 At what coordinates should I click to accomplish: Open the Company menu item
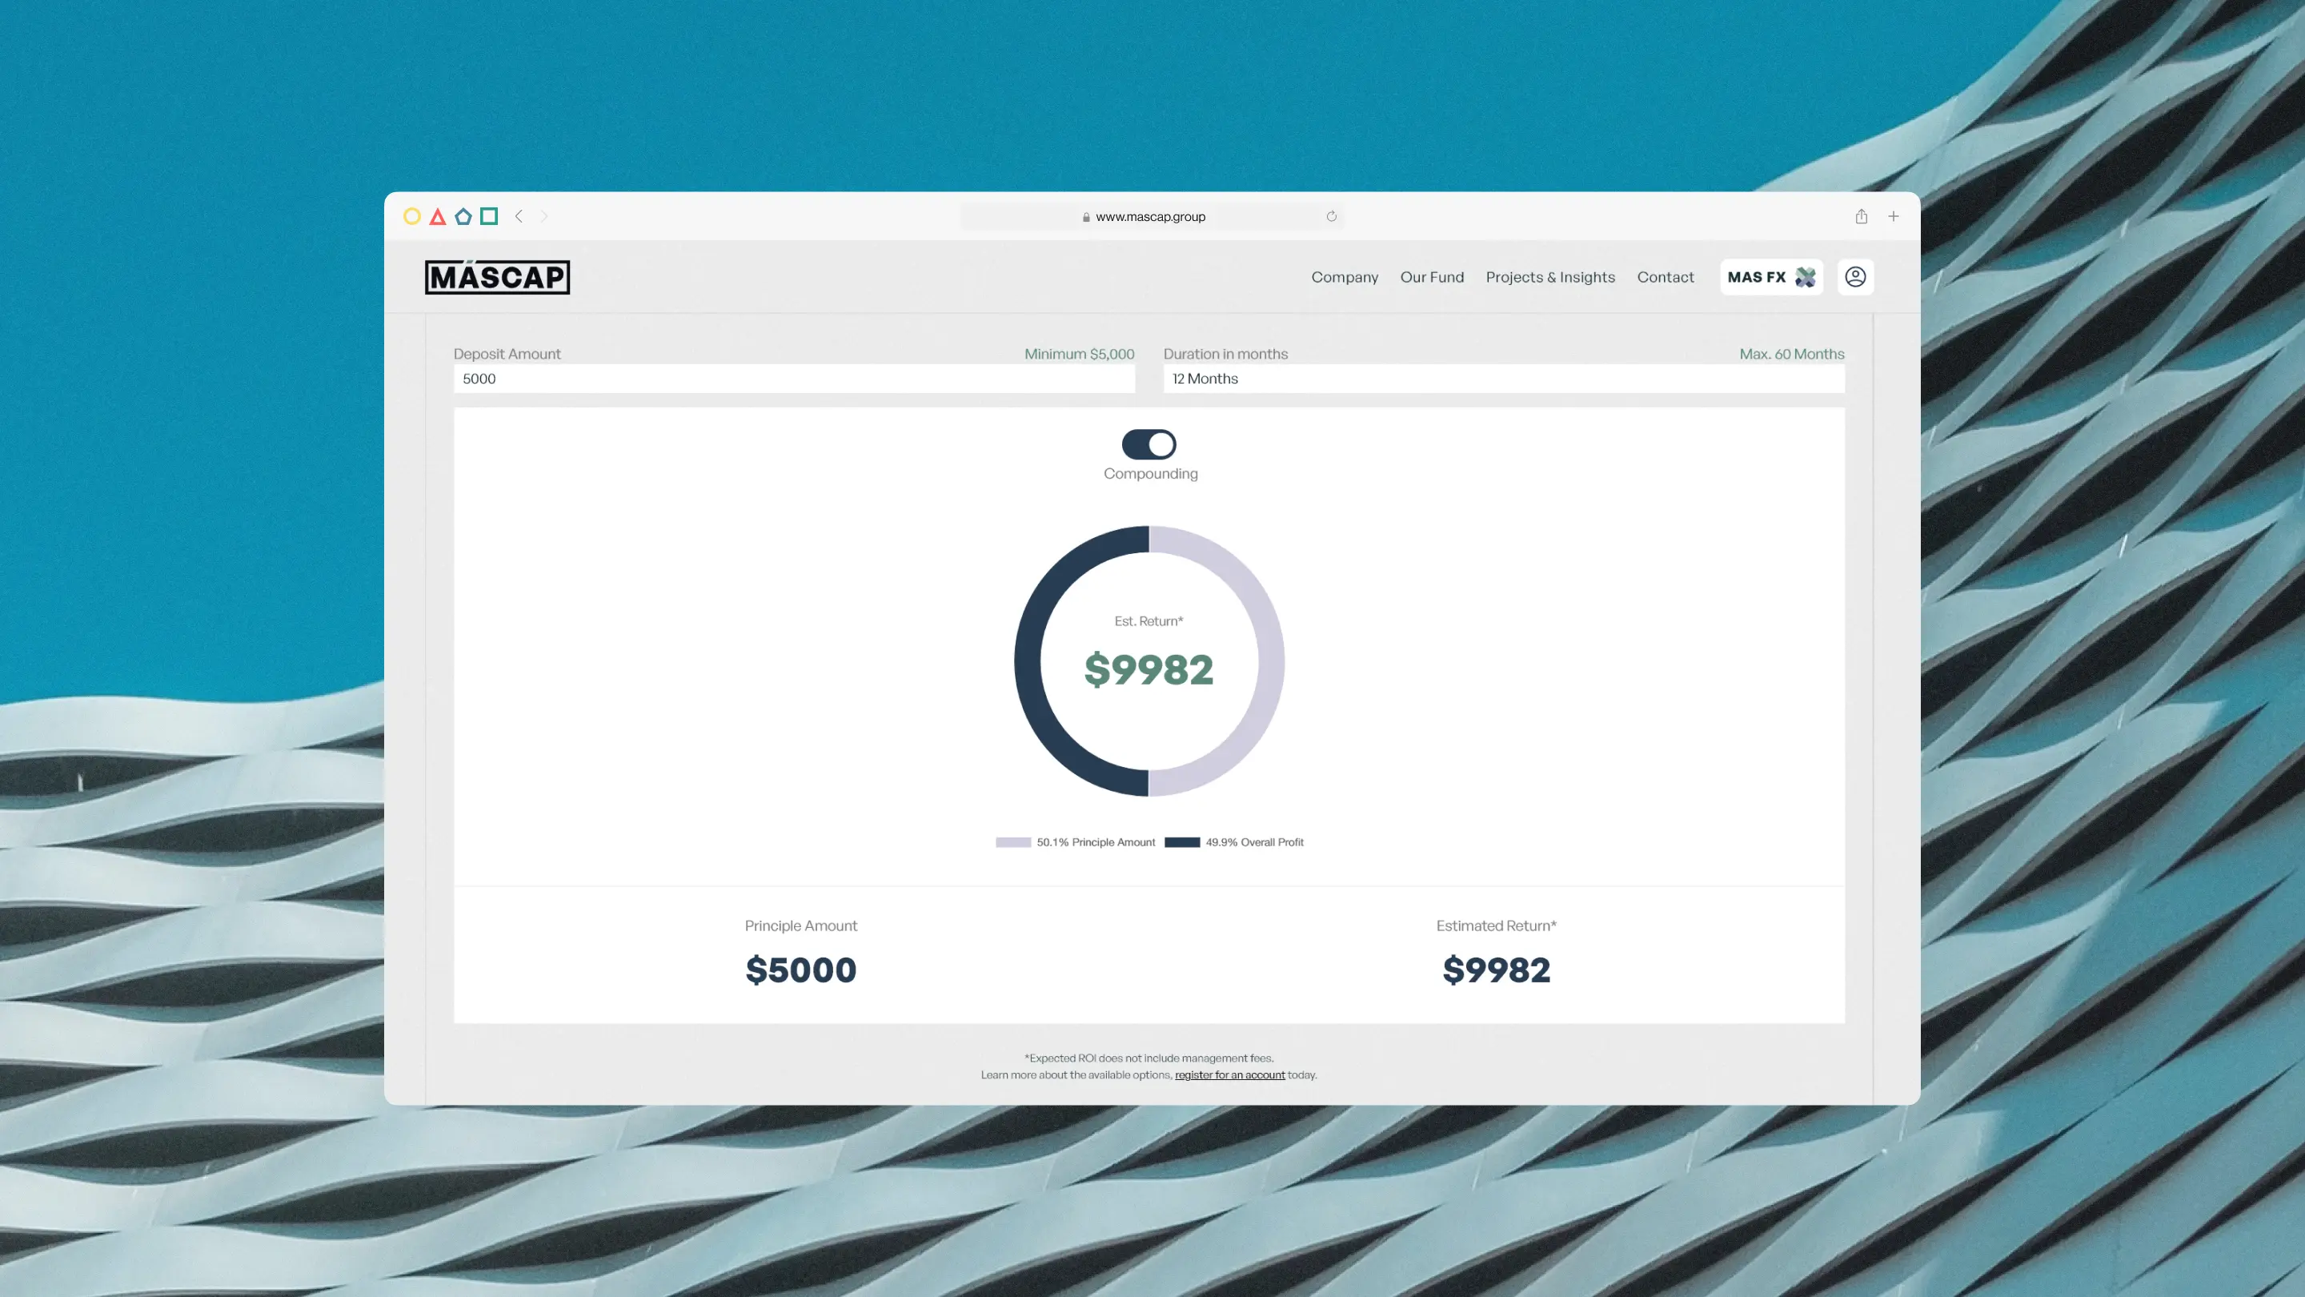[1344, 278]
